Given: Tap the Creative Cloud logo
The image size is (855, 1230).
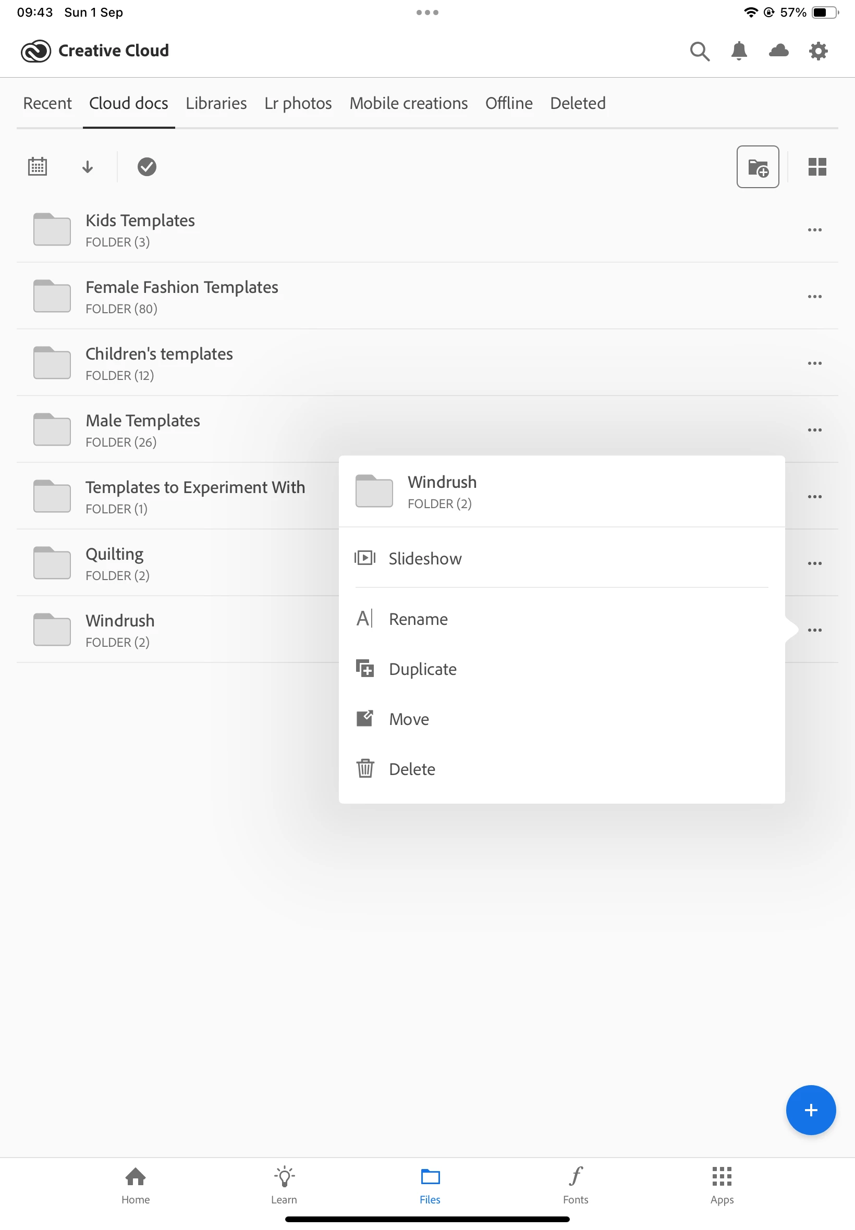Looking at the screenshot, I should coord(36,51).
